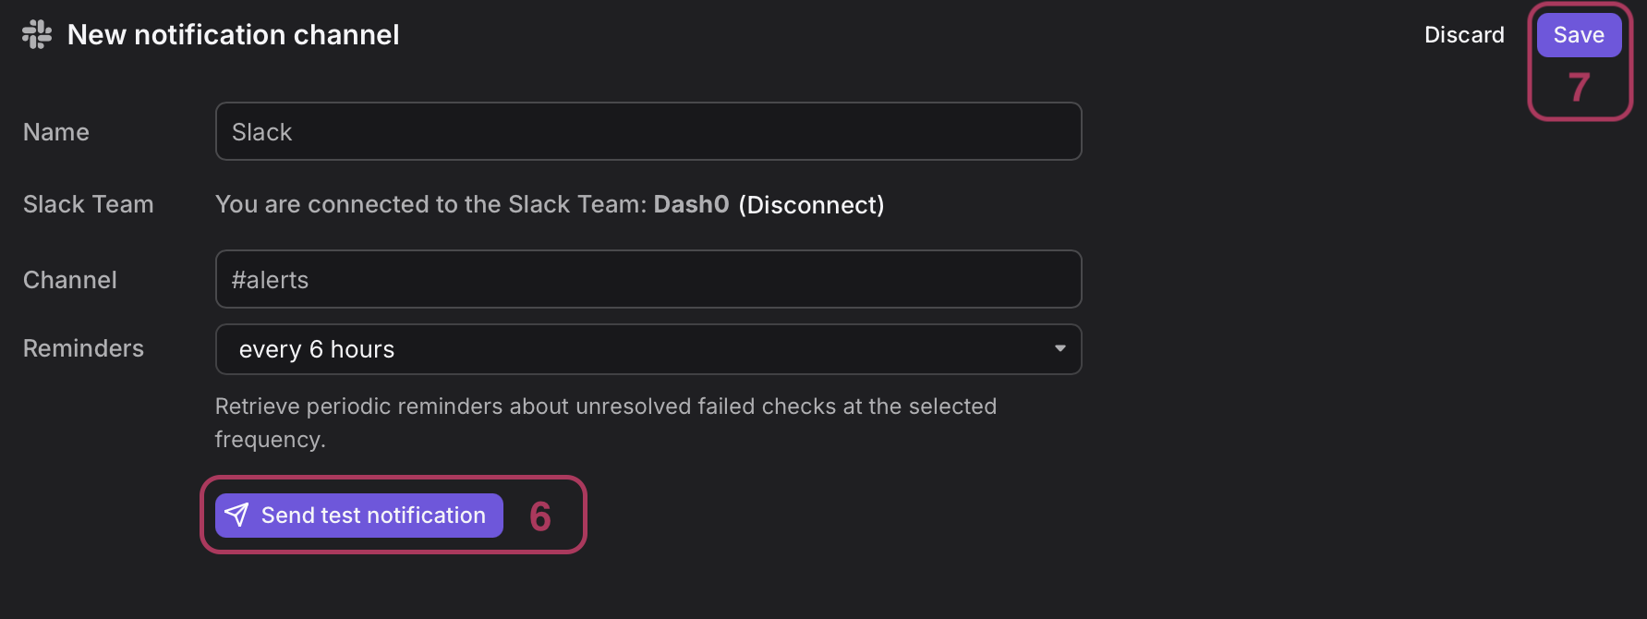1647x619 pixels.
Task: Click the Reminders field label
Action: click(83, 348)
